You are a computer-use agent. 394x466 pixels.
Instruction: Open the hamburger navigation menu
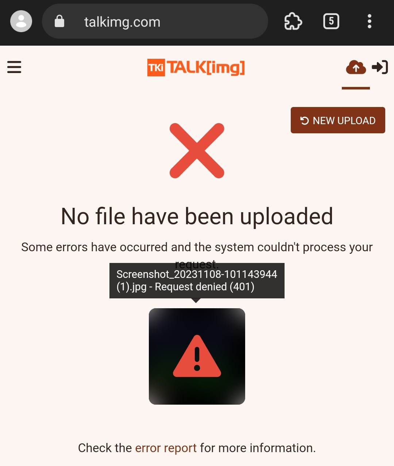point(14,67)
